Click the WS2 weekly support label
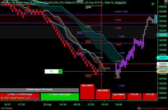Screen dimensions: 168x110 pyautogui.click(x=80, y=55)
